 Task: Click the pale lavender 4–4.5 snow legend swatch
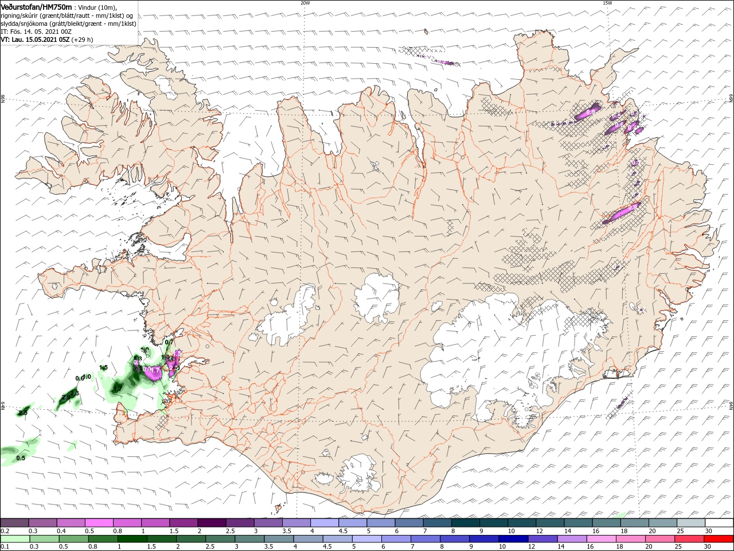coord(325,523)
